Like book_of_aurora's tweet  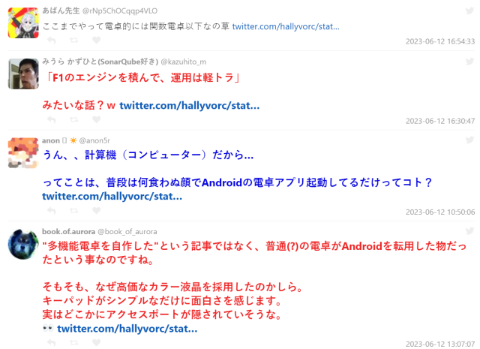pyautogui.click(x=97, y=342)
